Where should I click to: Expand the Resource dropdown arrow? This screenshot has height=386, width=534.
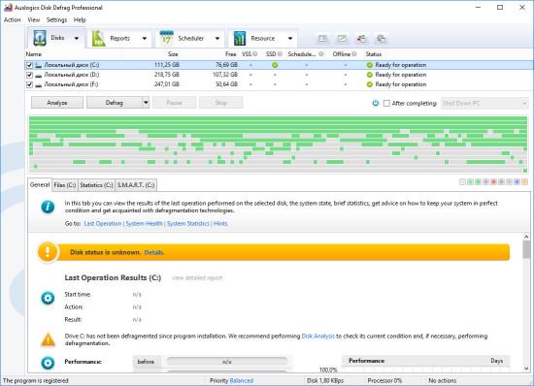click(290, 39)
